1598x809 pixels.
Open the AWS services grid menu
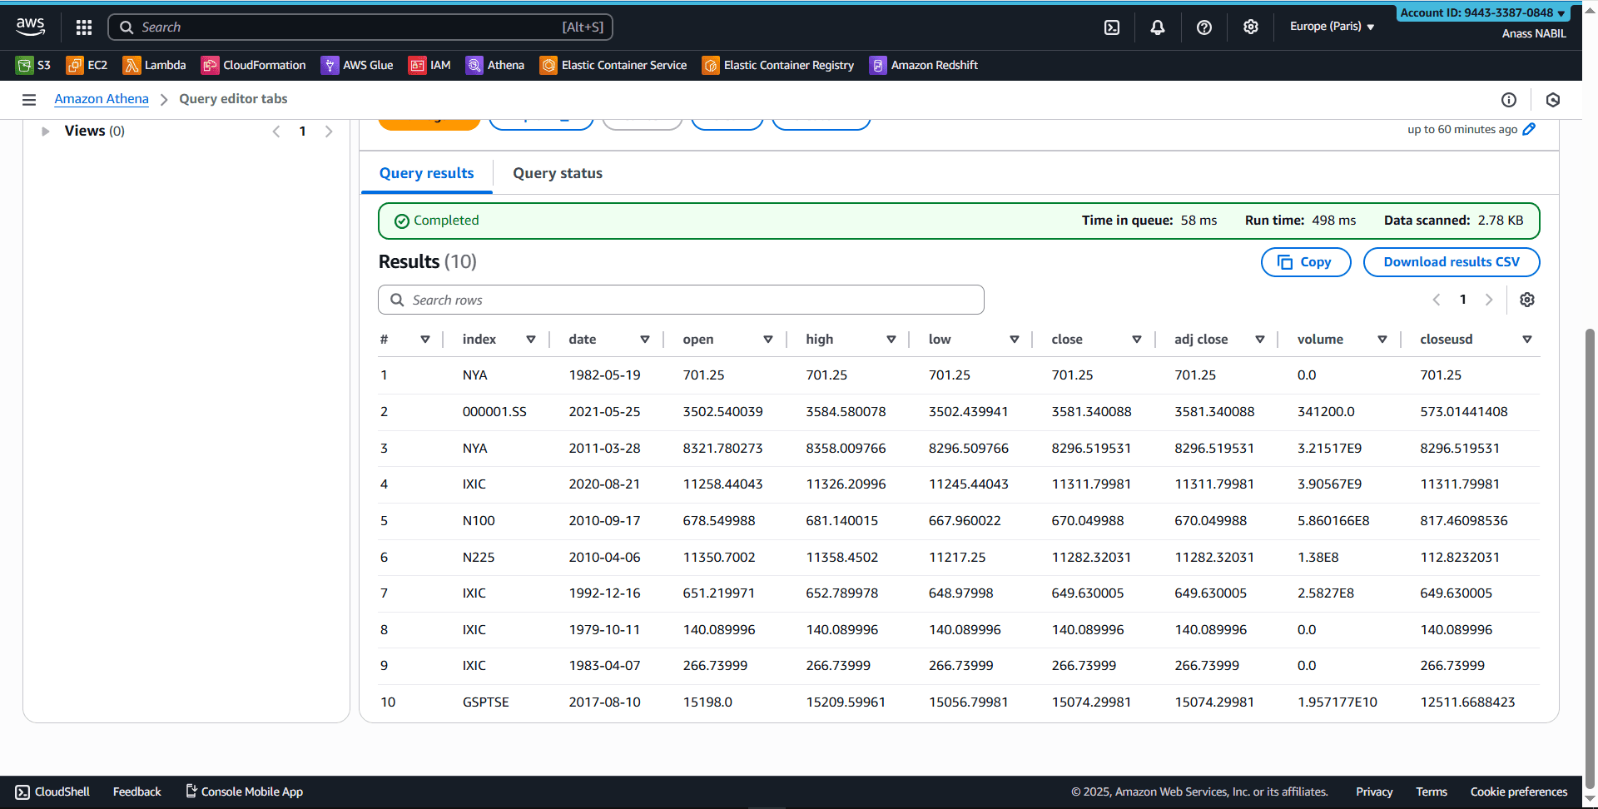83,27
